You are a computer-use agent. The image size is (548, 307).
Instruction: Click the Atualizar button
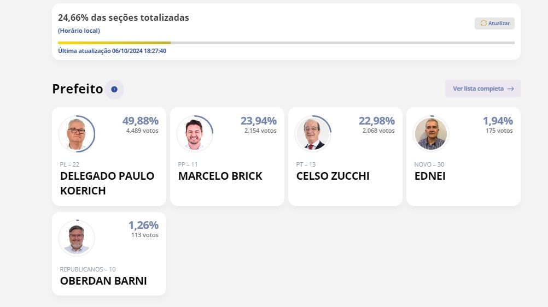coord(494,23)
